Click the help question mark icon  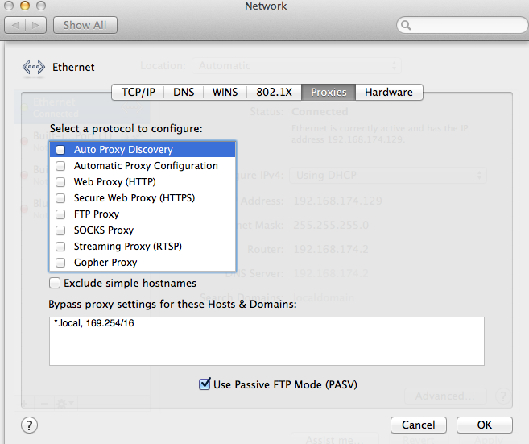[27, 425]
